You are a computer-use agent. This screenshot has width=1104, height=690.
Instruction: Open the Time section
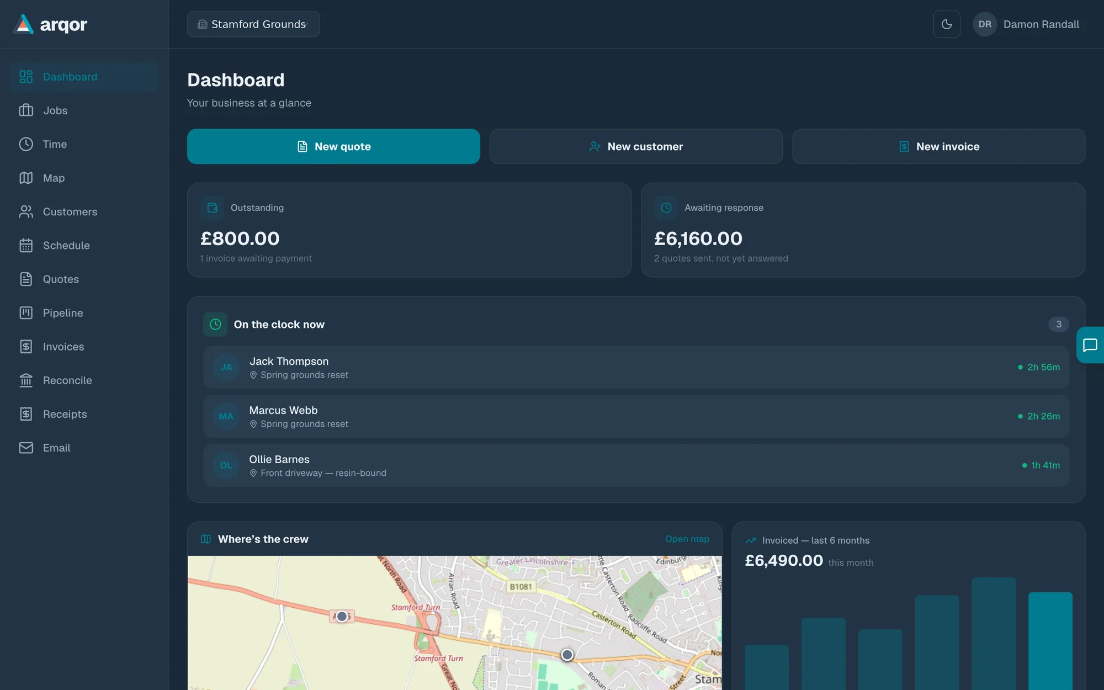(x=84, y=144)
